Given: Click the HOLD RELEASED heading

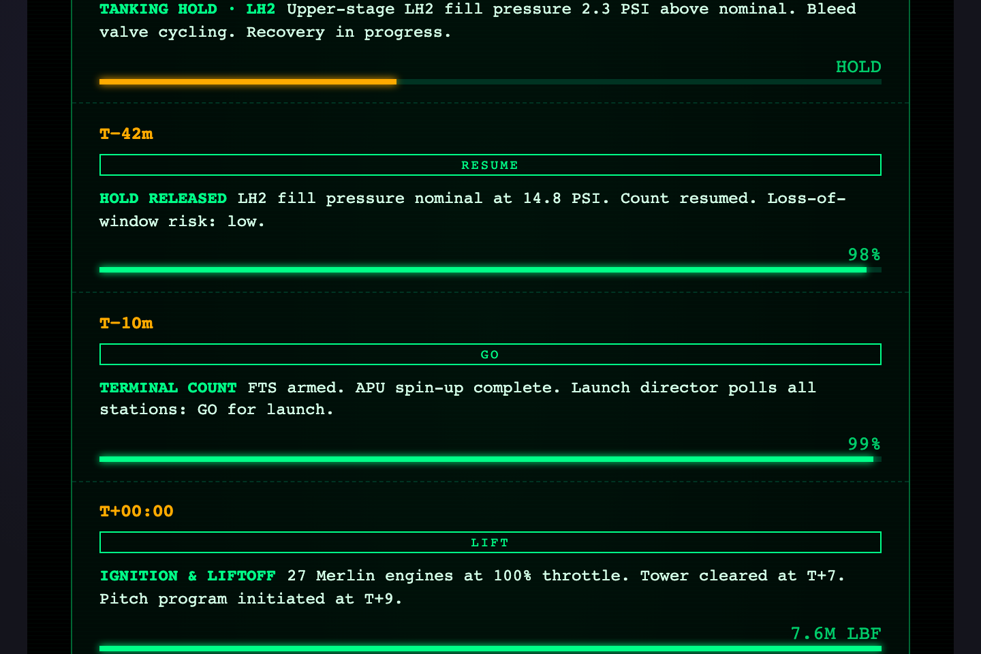Looking at the screenshot, I should click(163, 198).
